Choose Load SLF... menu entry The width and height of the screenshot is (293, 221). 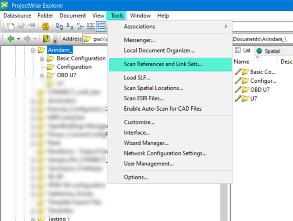(x=170, y=78)
